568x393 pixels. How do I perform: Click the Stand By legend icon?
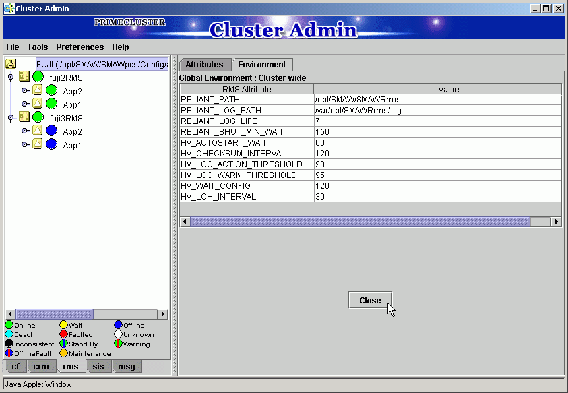click(64, 343)
